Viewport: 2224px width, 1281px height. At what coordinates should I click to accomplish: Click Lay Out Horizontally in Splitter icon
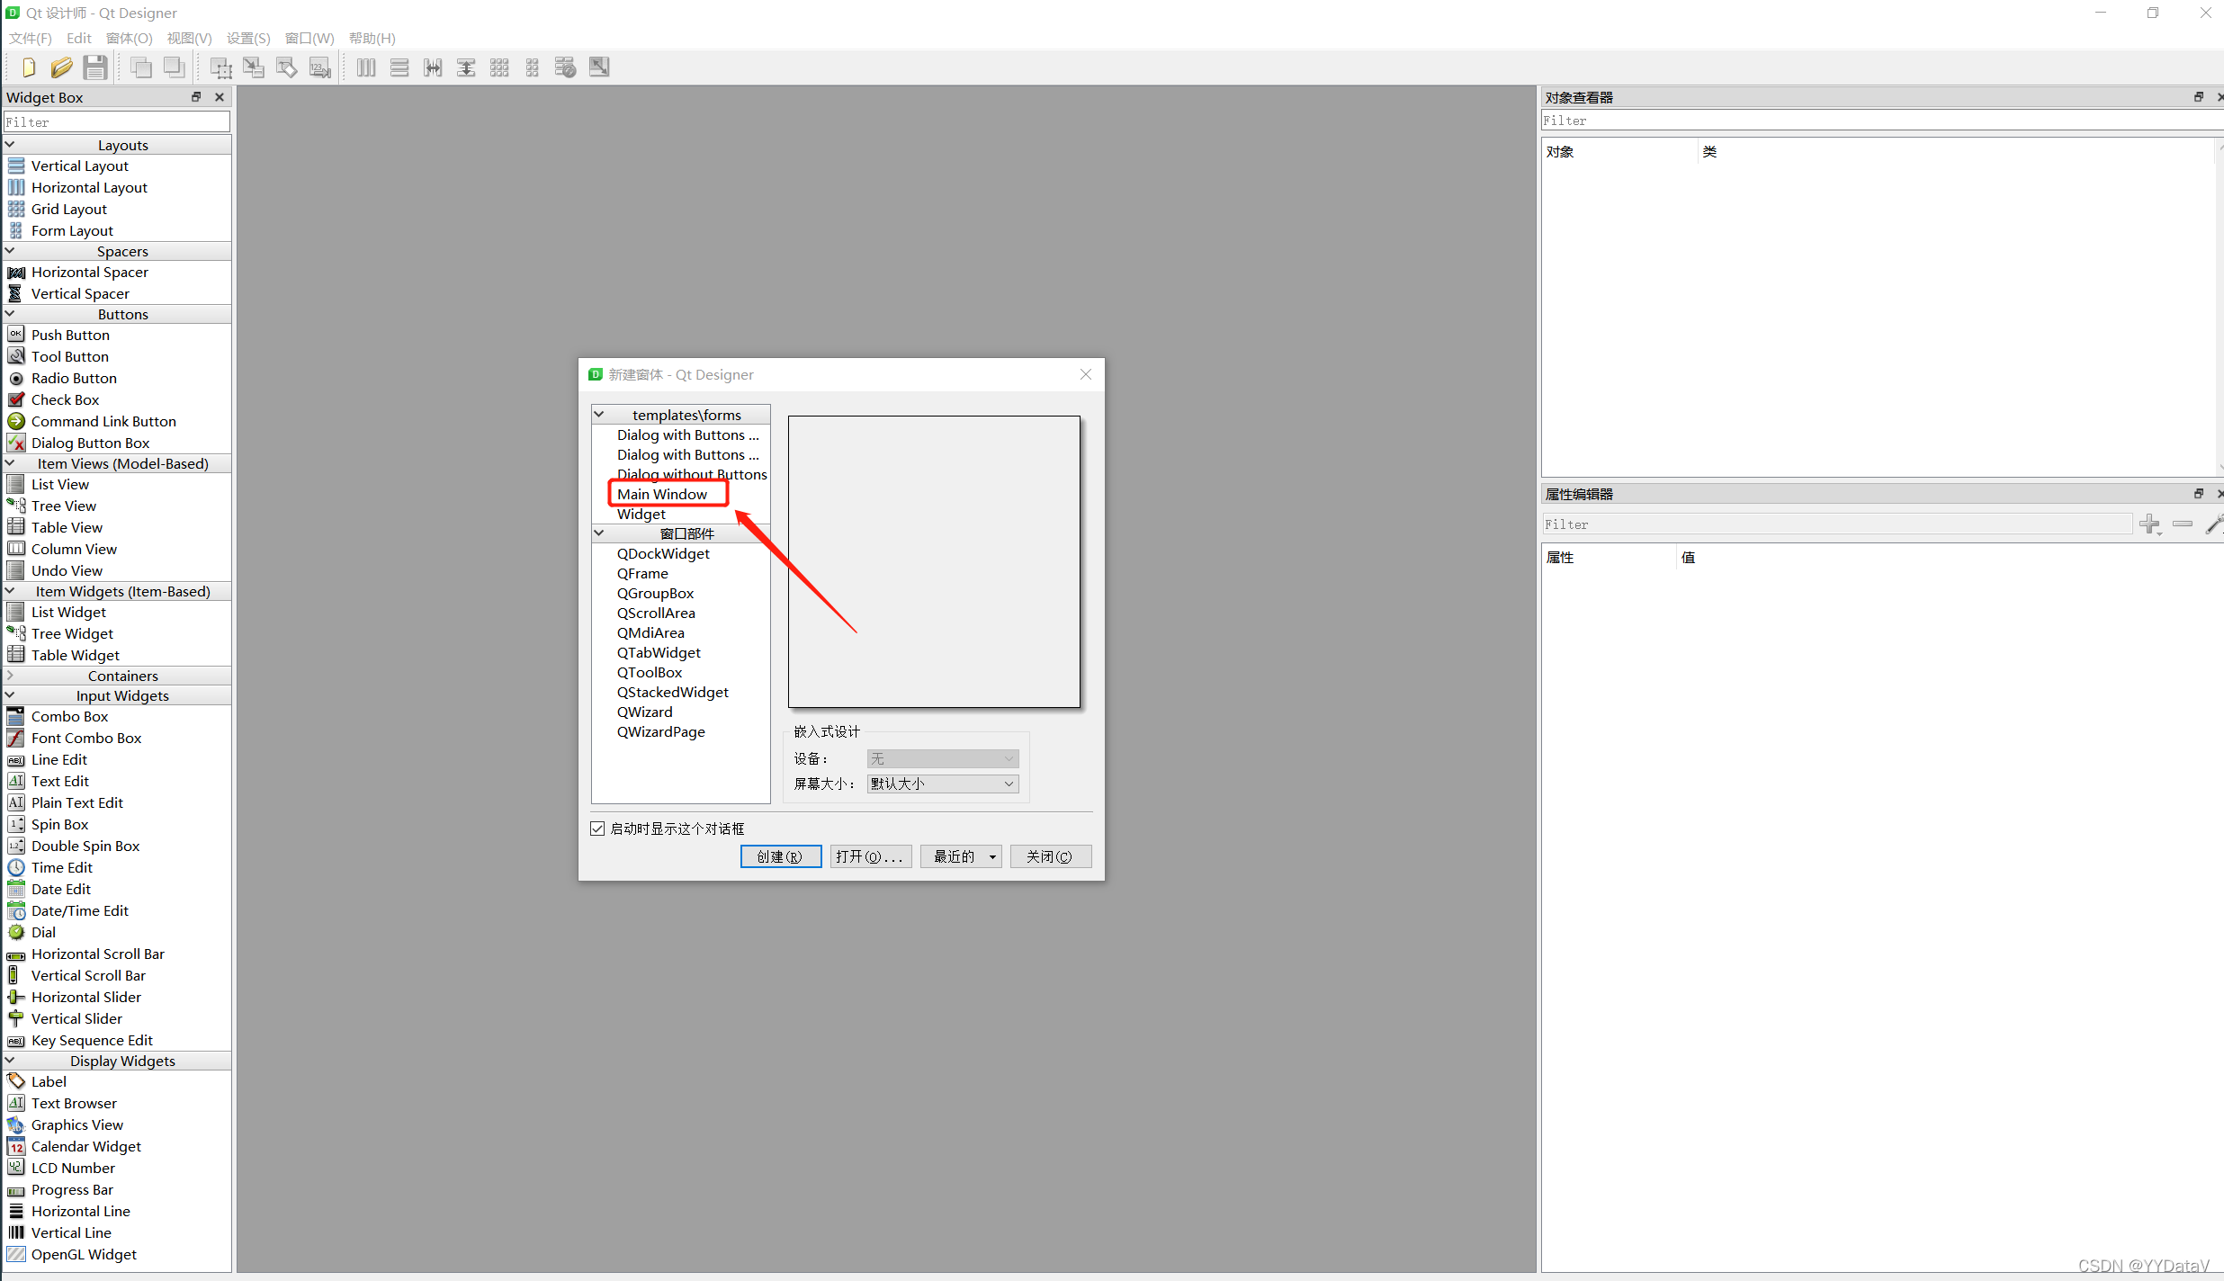(x=433, y=67)
